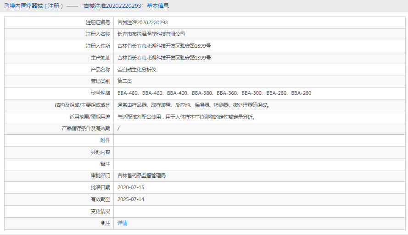Click the 附件 row label
The width and height of the screenshot is (408, 235).
click(105, 140)
